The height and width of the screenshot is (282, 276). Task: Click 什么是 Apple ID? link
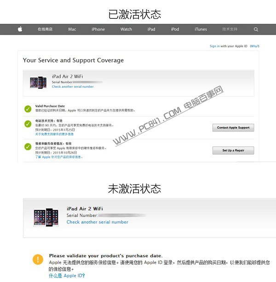point(67,276)
